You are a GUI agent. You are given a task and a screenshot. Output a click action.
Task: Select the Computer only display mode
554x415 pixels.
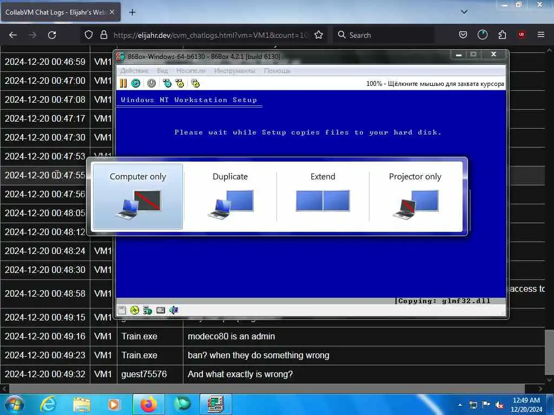[x=138, y=196]
